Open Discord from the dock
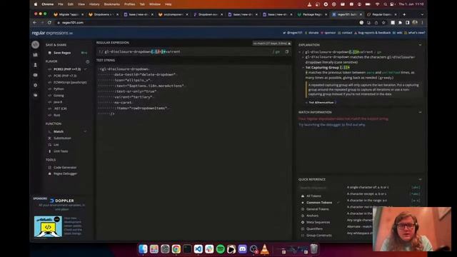Screen dimensions: 457x257 point(243,249)
